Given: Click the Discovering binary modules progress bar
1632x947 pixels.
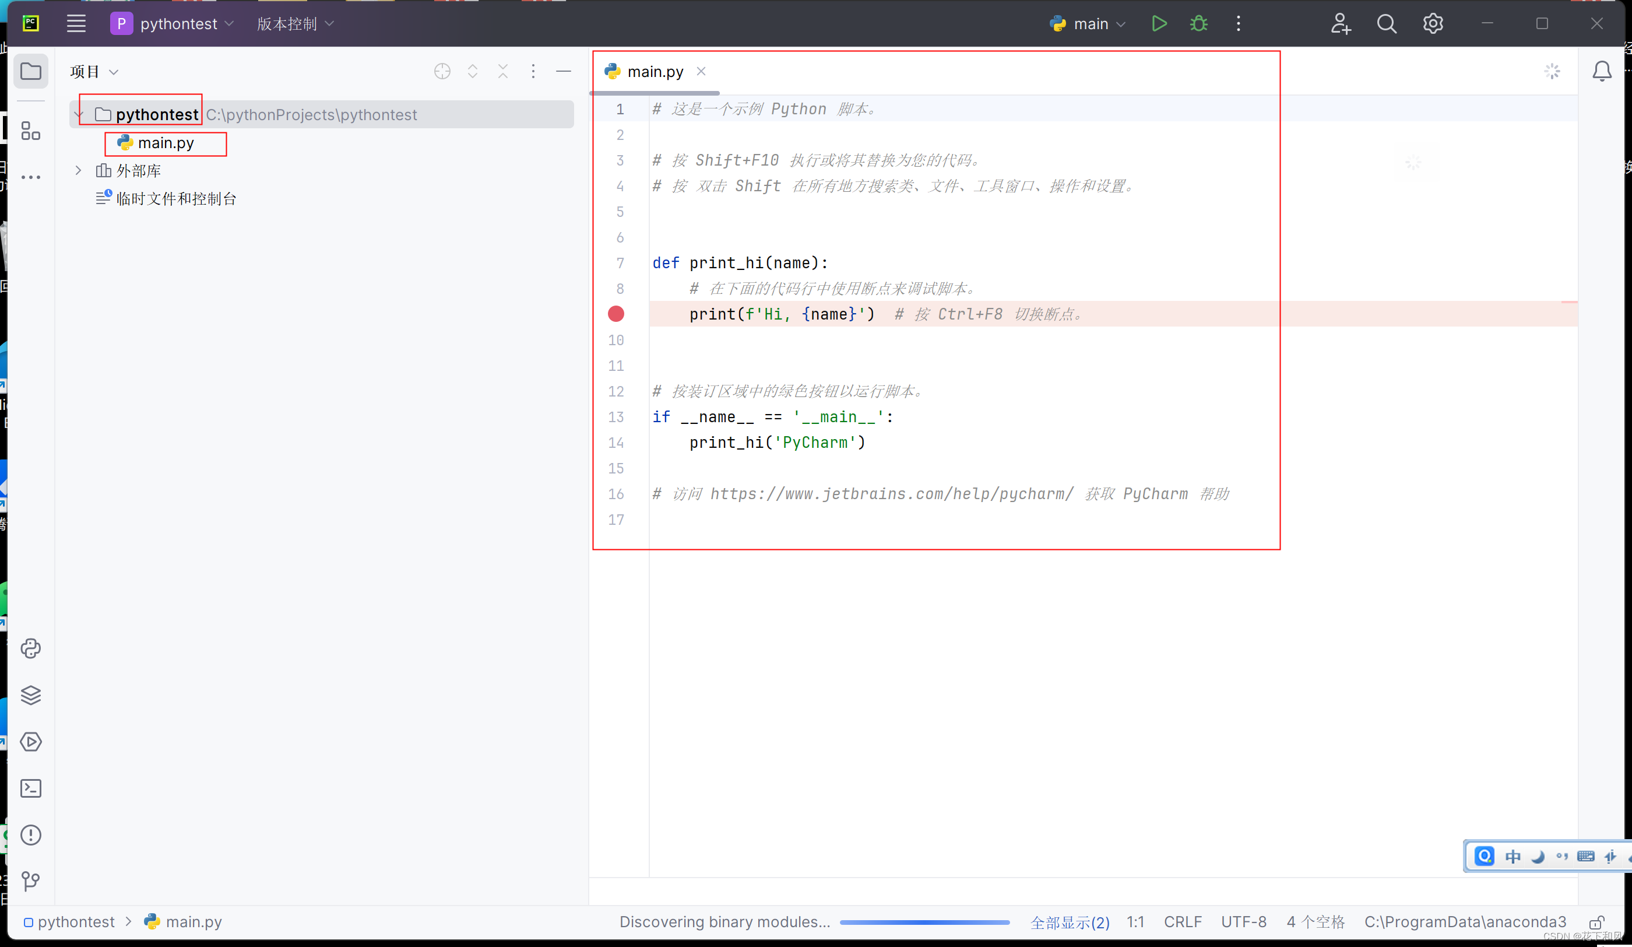Looking at the screenshot, I should point(925,922).
